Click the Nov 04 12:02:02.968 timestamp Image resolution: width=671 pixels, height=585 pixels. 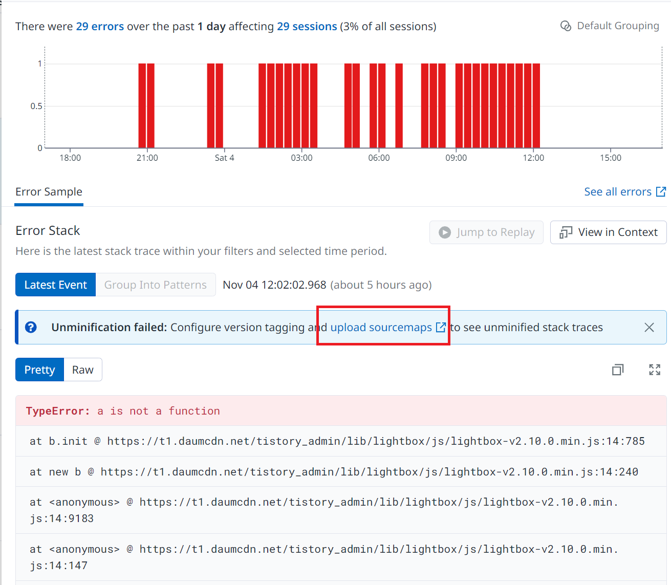274,285
